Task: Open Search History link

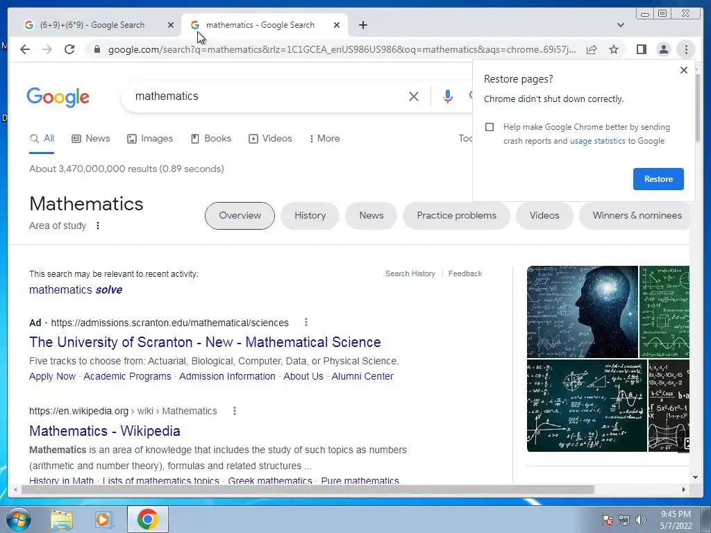Action: tap(410, 273)
